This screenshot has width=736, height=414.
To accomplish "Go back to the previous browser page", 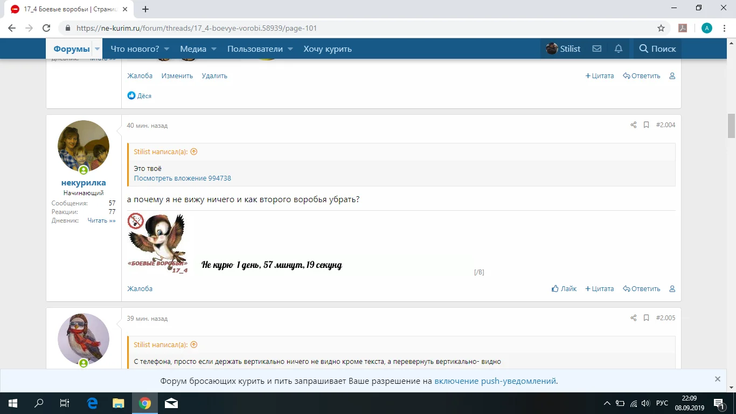I will click(x=12, y=28).
